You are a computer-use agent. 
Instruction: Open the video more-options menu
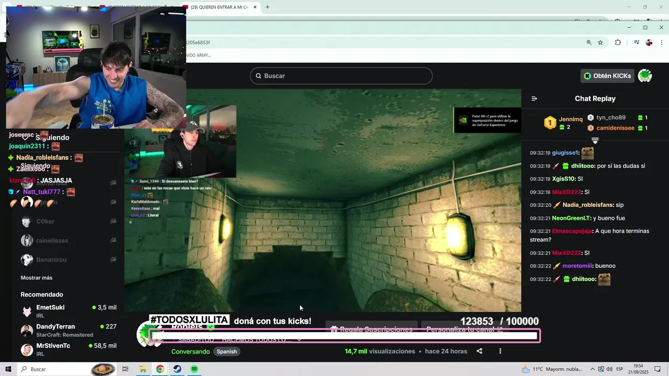coord(500,351)
